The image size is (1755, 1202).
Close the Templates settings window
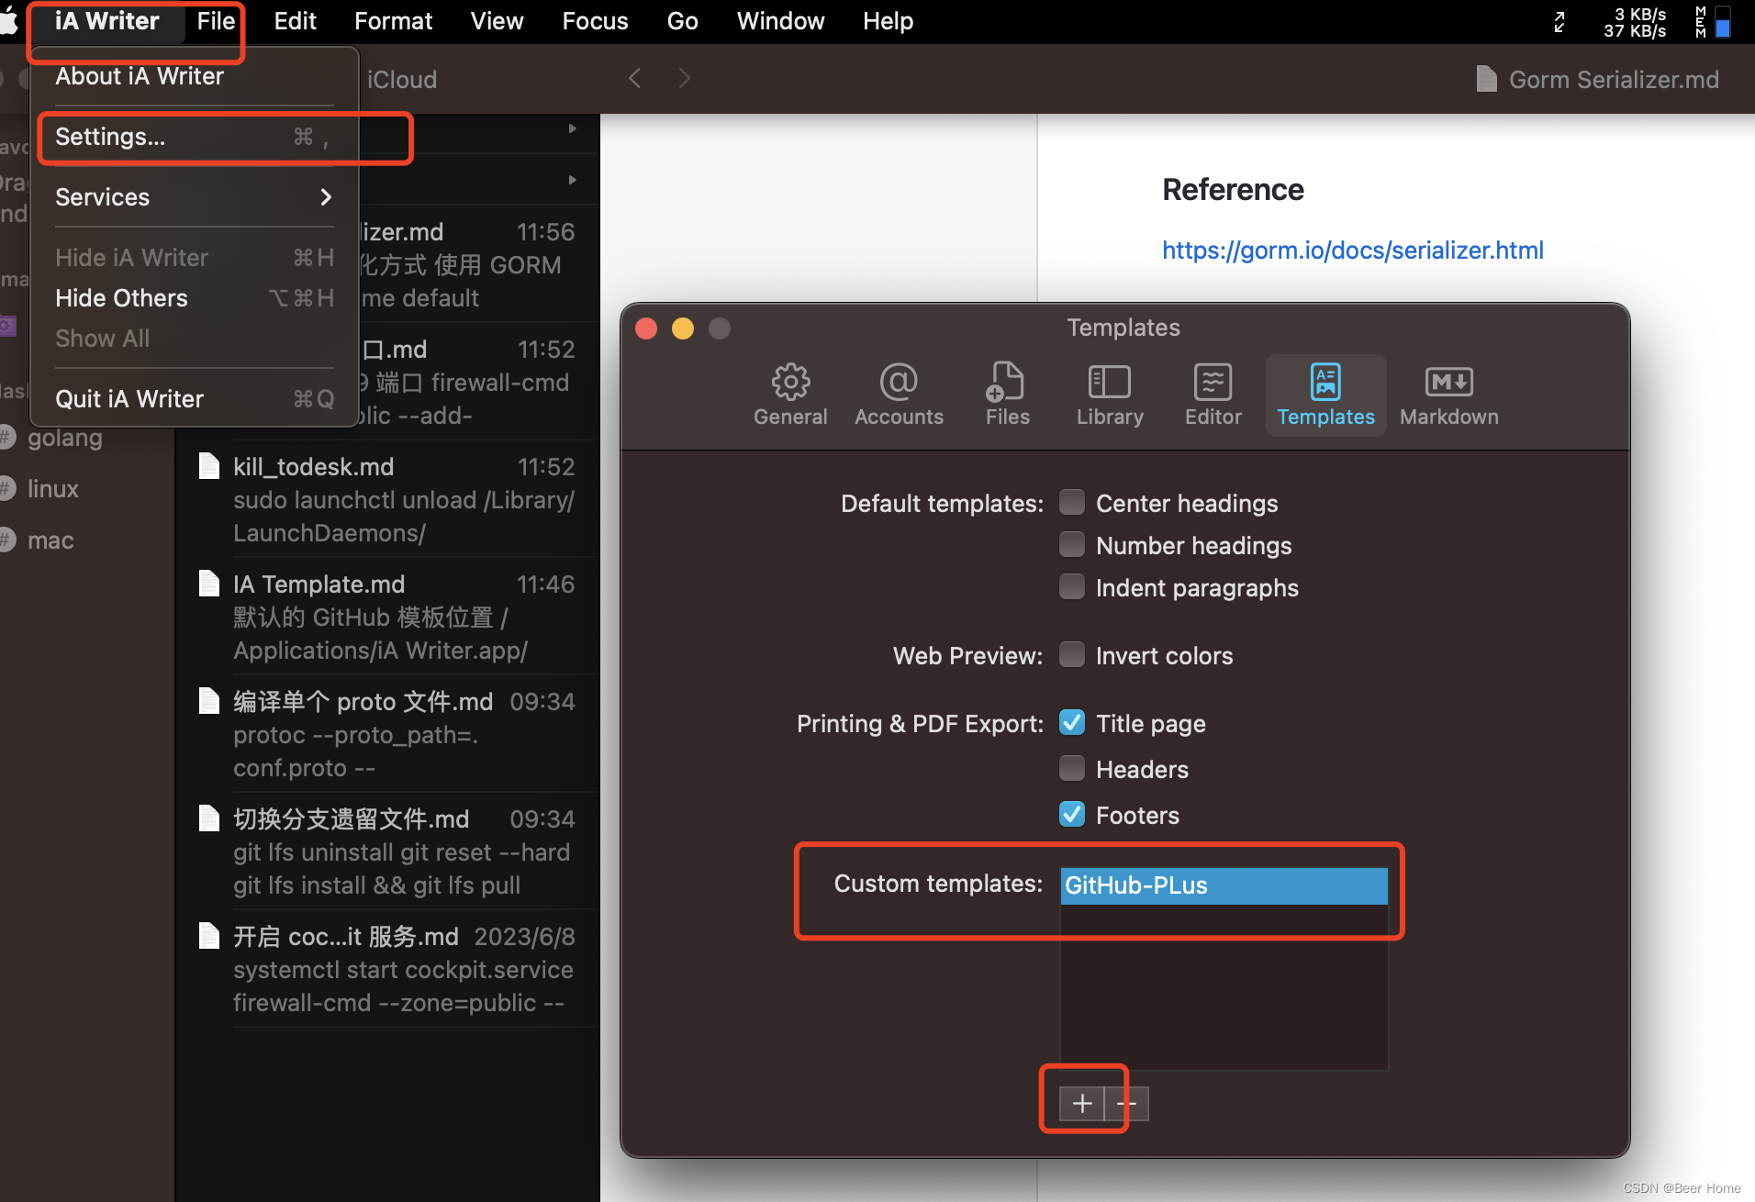click(x=646, y=328)
